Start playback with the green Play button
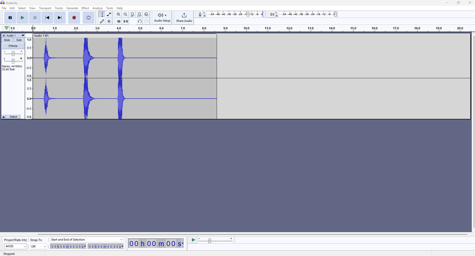The image size is (475, 256). coord(23,17)
